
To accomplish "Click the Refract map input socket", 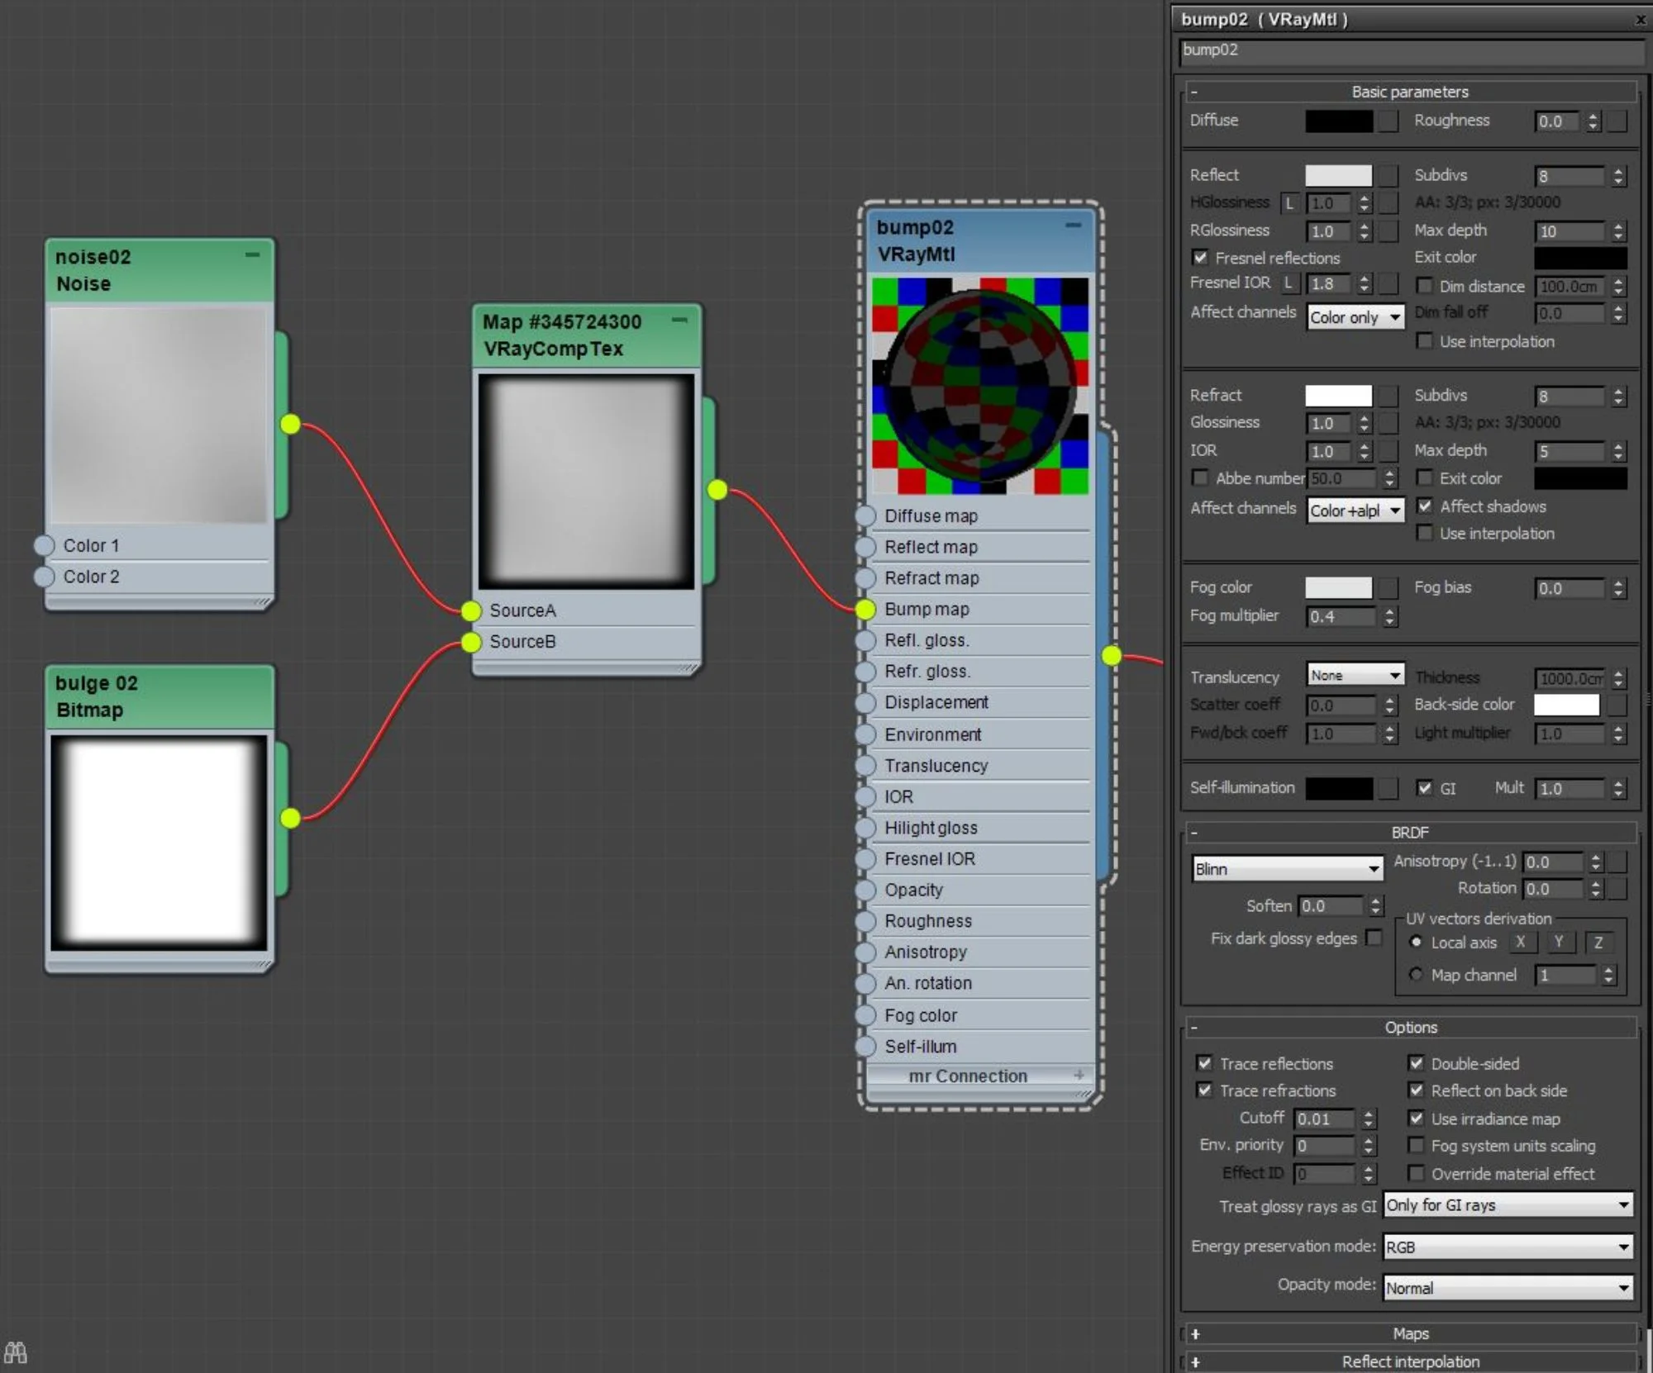I will (x=865, y=578).
